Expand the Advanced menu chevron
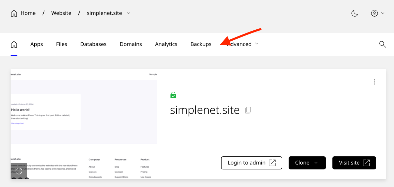The image size is (394, 187). pos(257,43)
